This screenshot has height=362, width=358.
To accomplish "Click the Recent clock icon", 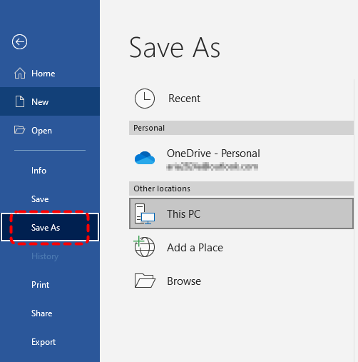I will click(x=145, y=99).
